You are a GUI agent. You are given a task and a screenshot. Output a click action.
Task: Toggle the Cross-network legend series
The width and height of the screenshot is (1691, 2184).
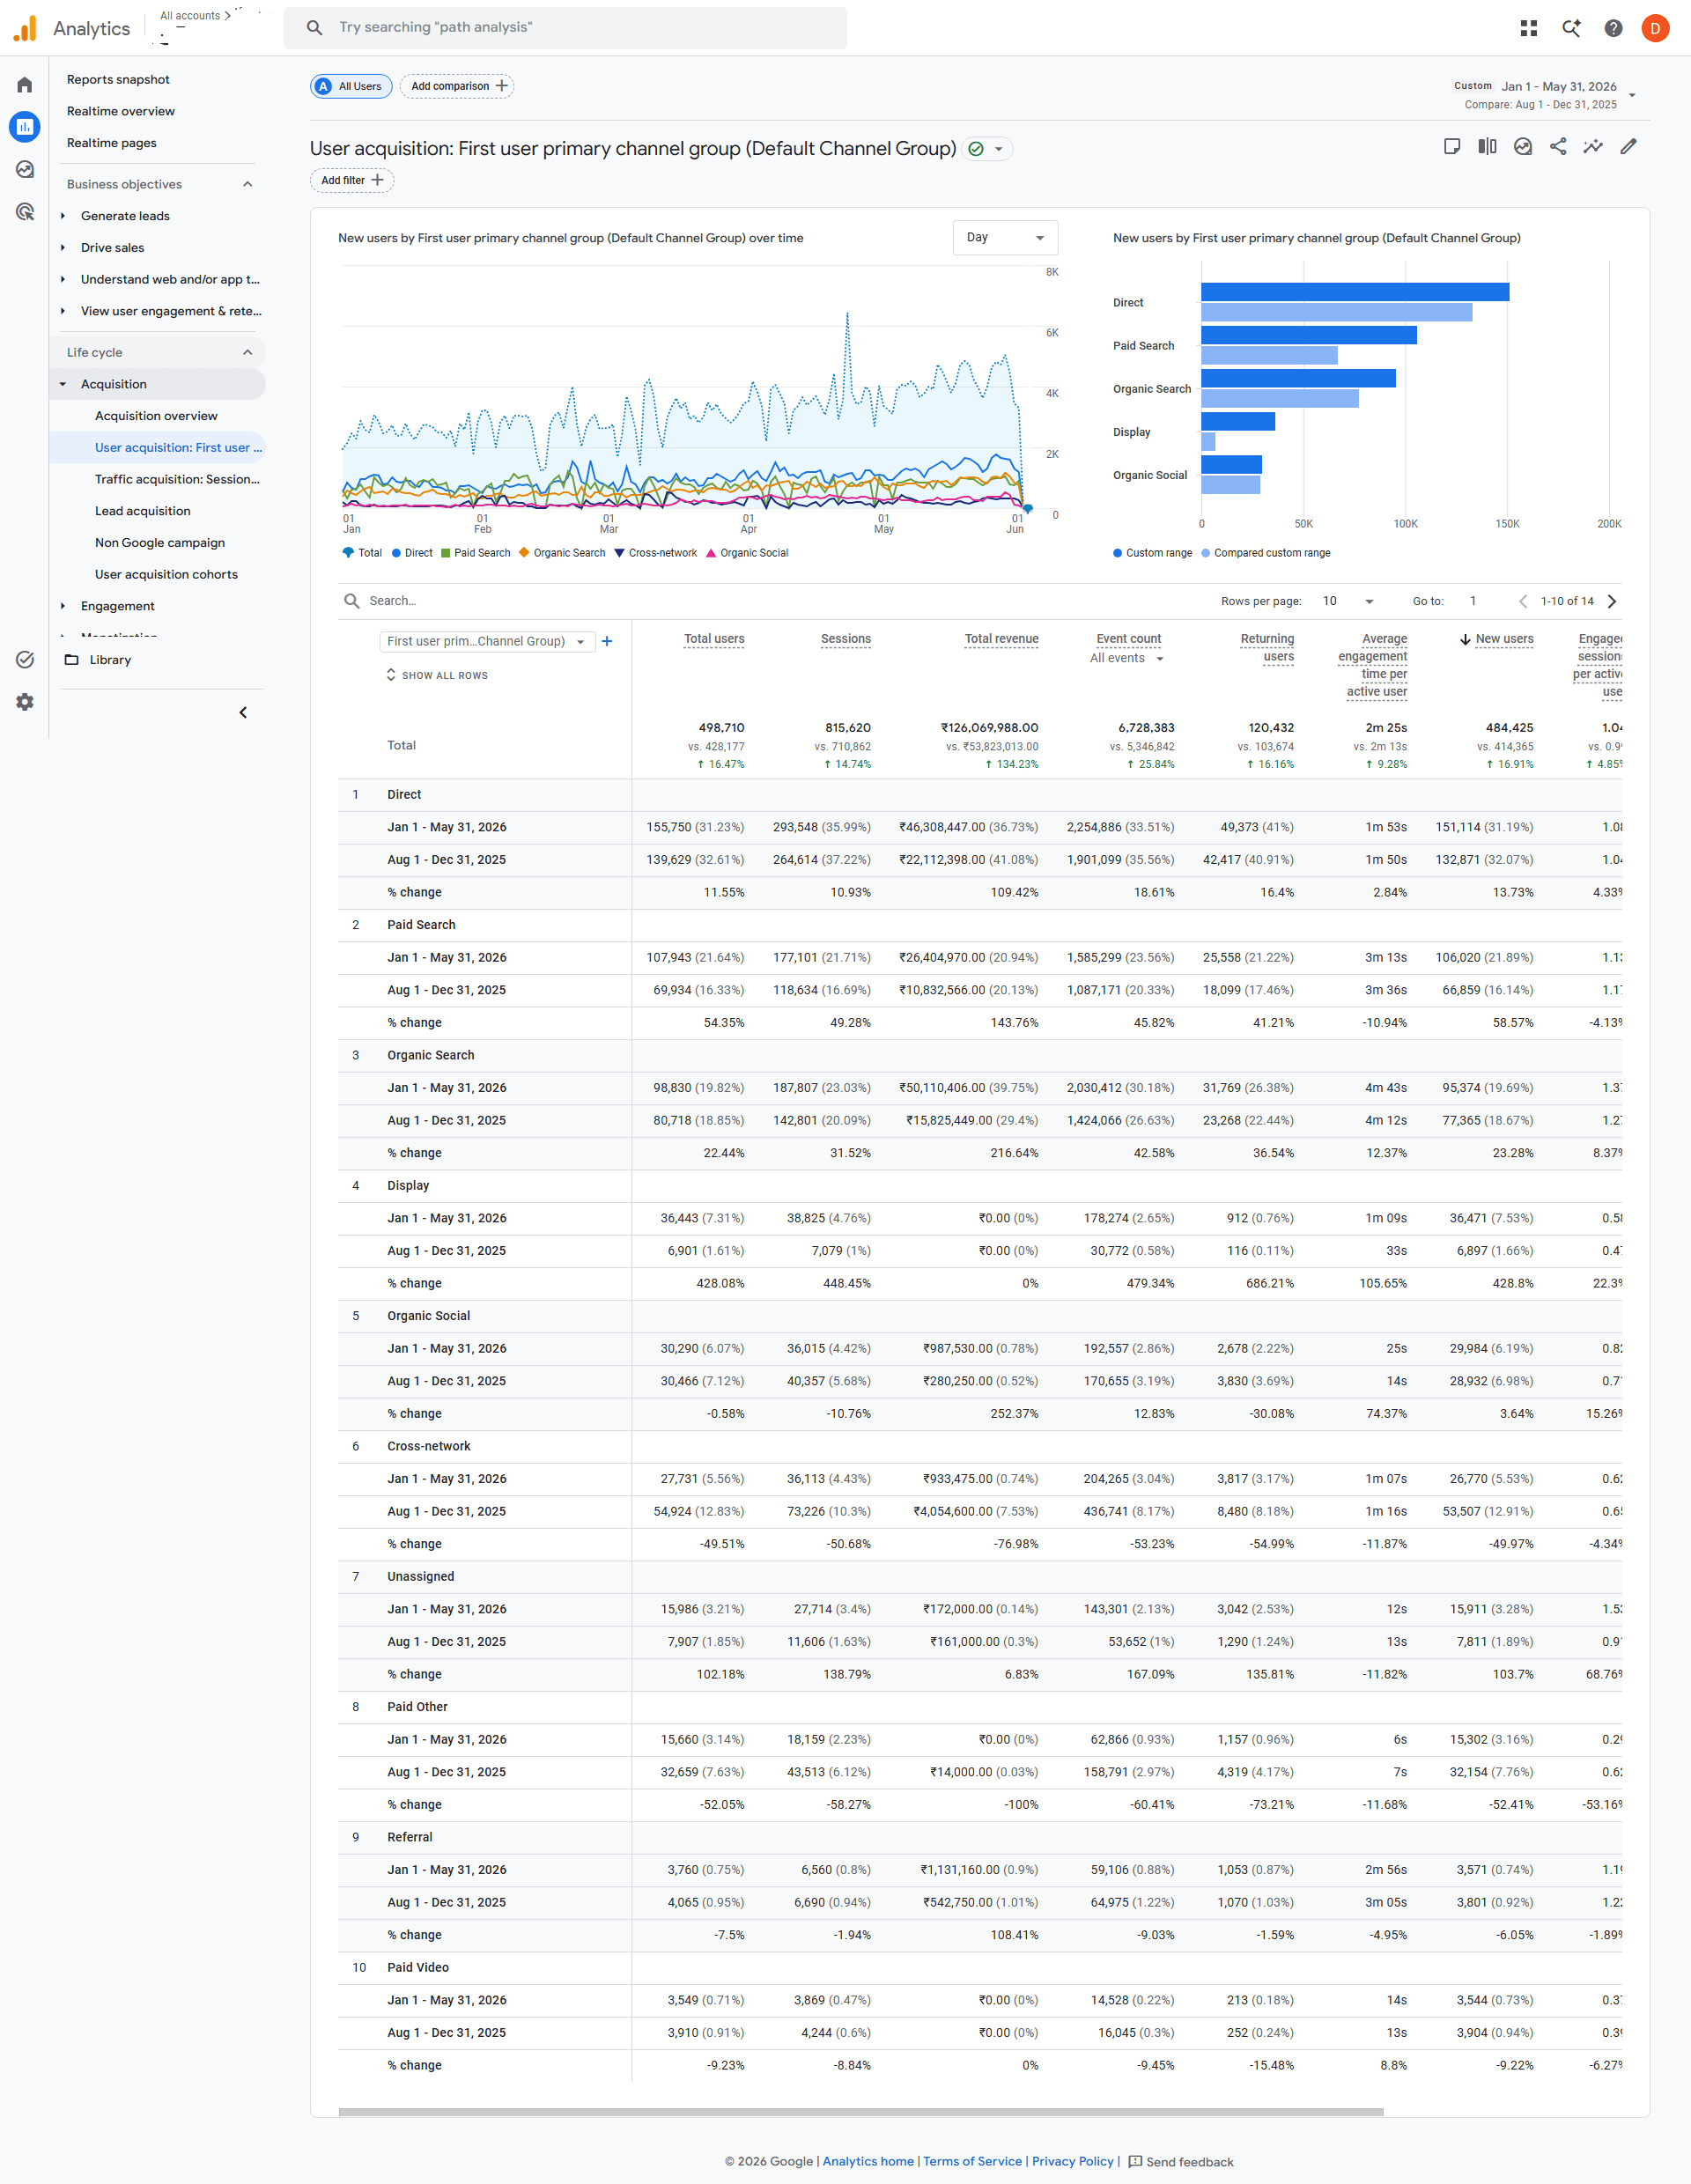pos(656,553)
